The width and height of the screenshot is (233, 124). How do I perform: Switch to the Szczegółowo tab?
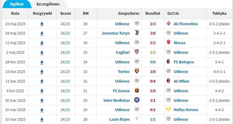point(48,4)
